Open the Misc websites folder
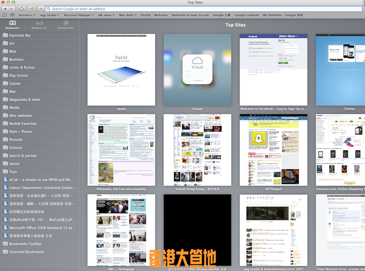Viewport: 365px width, 271px height. pyautogui.click(x=40, y=116)
